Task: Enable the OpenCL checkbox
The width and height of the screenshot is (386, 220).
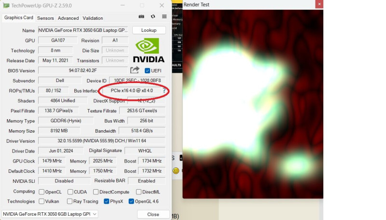Action: (41, 192)
